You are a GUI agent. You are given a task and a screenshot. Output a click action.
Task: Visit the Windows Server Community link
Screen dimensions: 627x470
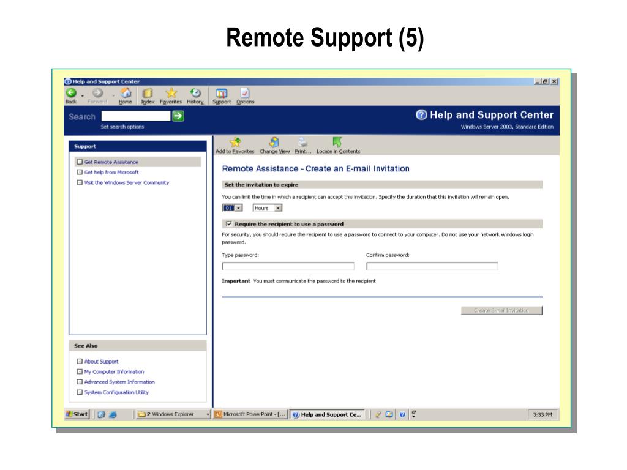coord(127,182)
